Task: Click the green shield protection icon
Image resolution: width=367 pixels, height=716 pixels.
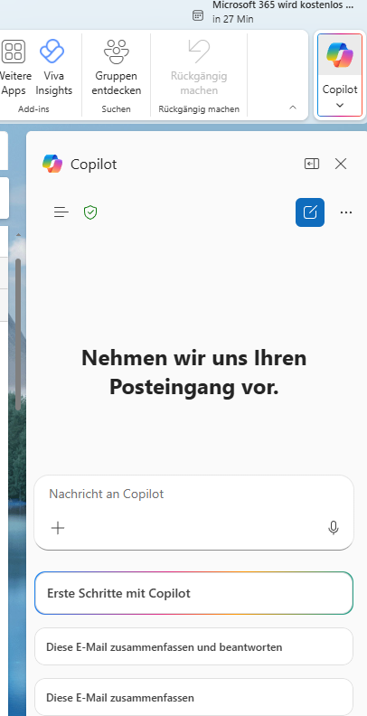Action: pos(90,212)
